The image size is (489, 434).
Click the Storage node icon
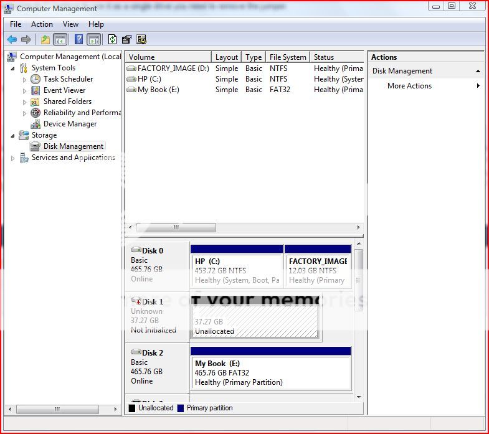tap(24, 135)
